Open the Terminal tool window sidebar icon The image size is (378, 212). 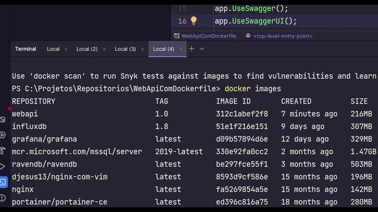[3, 182]
